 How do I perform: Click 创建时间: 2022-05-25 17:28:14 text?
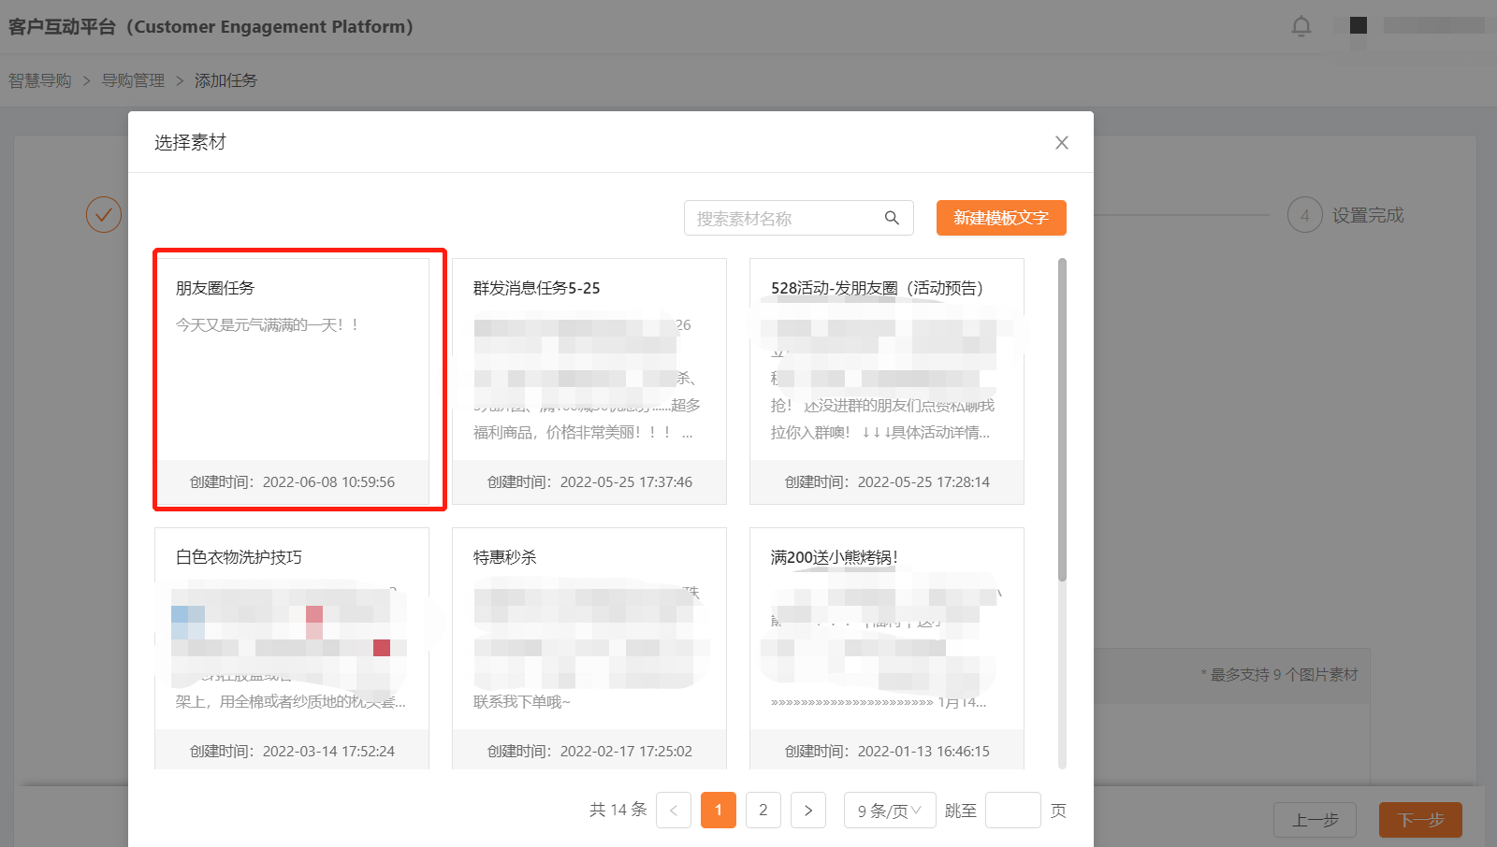click(887, 482)
